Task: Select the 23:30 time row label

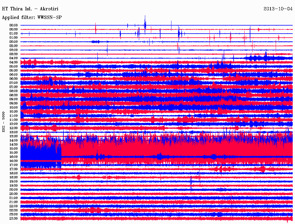Action: point(14,219)
